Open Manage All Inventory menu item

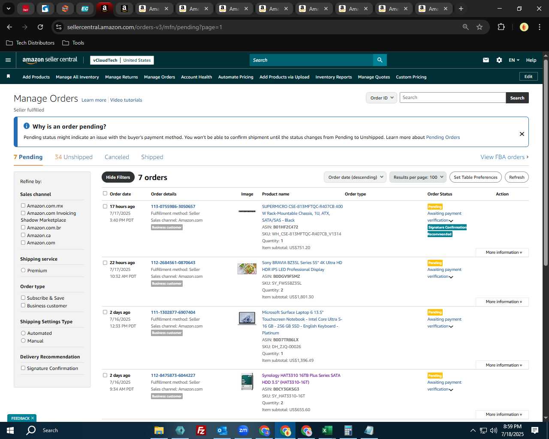[x=77, y=77]
